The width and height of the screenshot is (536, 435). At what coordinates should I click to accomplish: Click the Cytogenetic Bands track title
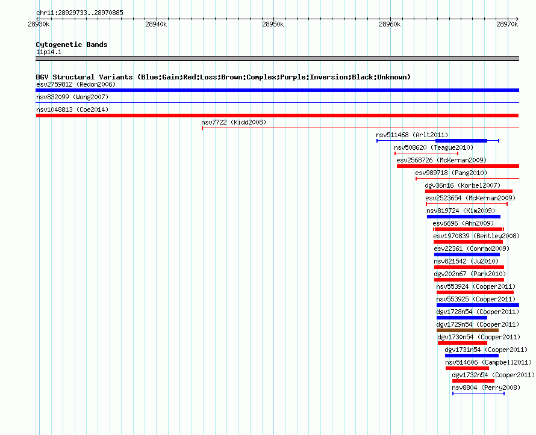72,45
